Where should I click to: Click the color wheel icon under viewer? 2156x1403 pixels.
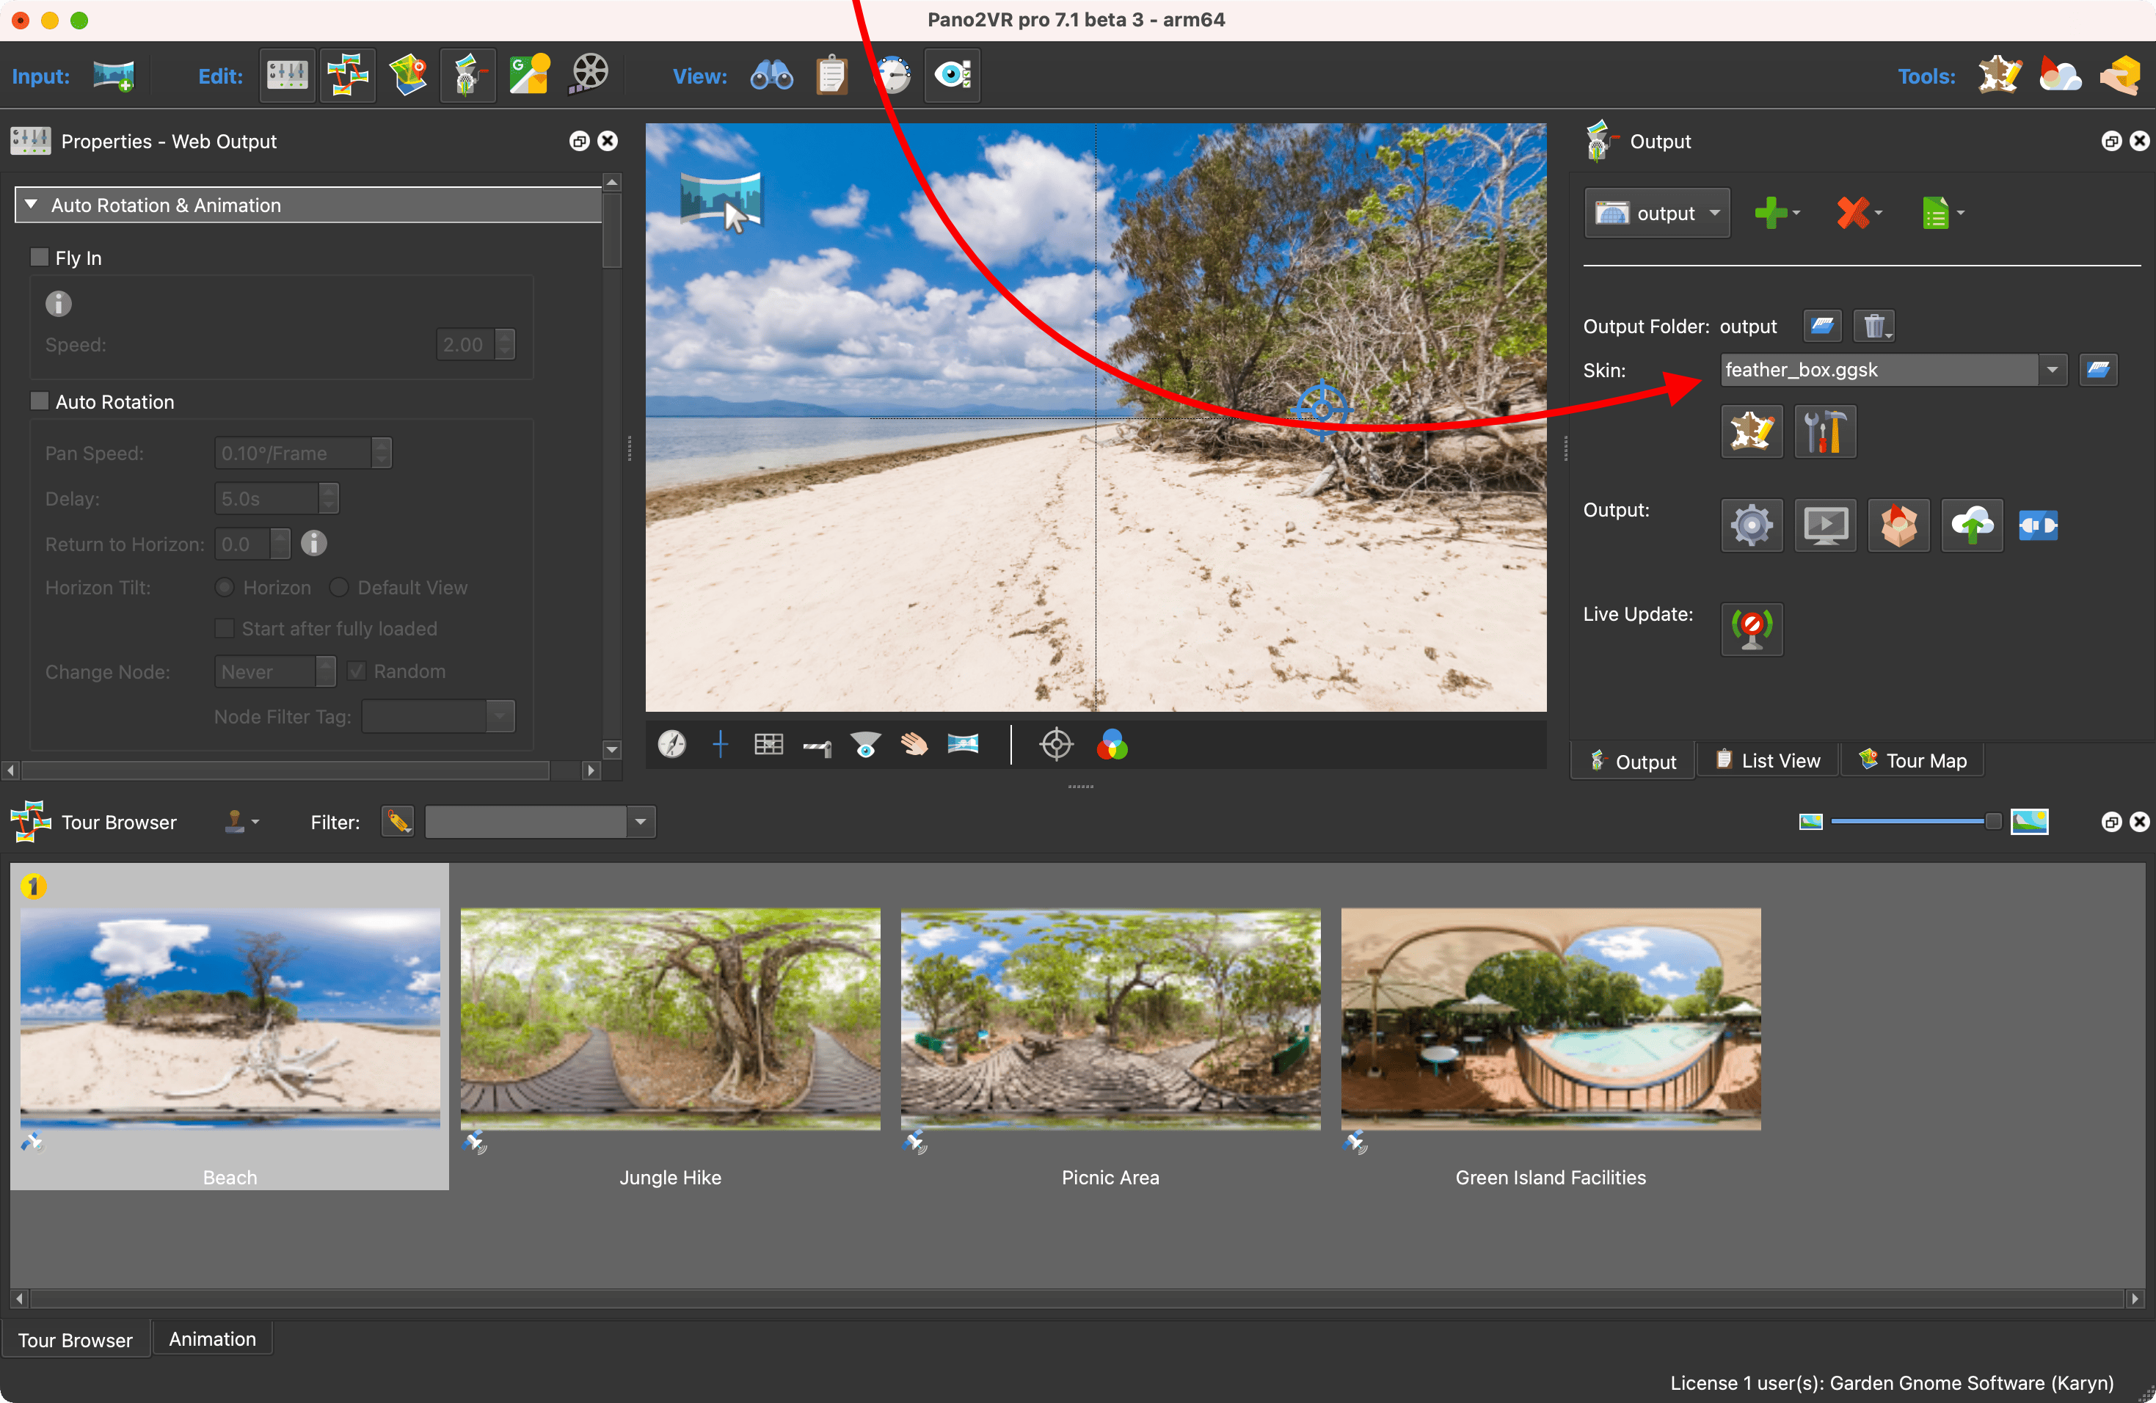[1112, 745]
